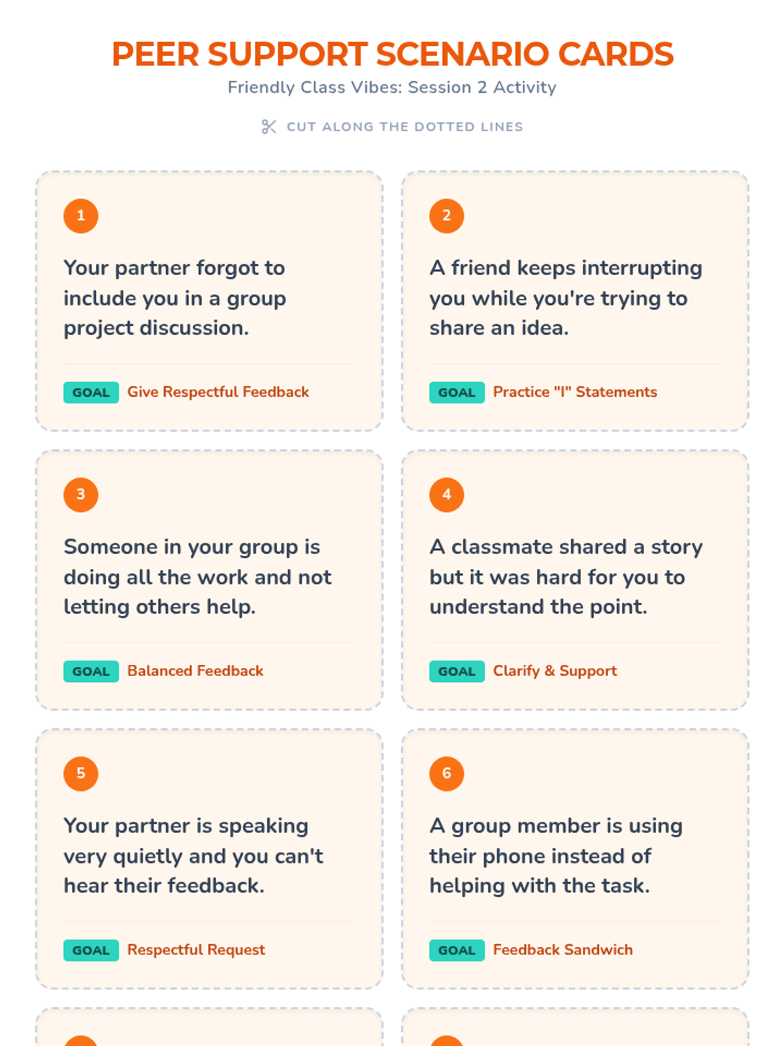Click GOAL tag beside Feedback Sandwich
The width and height of the screenshot is (784, 1046).
click(457, 950)
